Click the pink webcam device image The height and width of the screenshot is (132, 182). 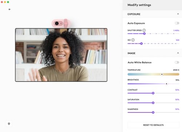(61, 23)
